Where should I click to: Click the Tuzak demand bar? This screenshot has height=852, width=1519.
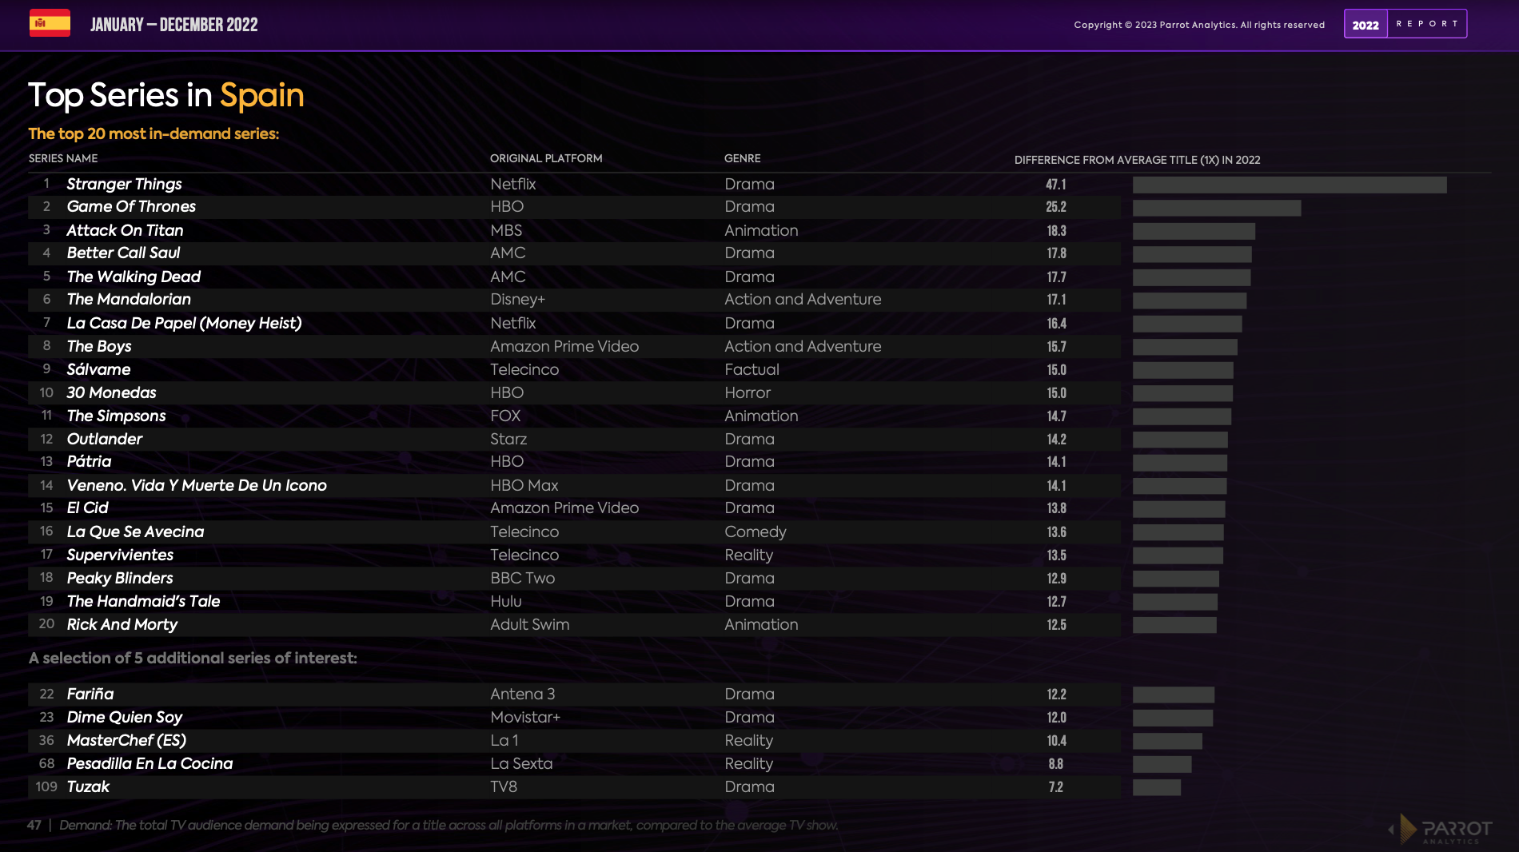click(x=1157, y=787)
